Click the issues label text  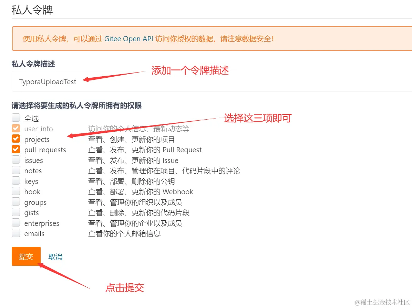(x=33, y=161)
